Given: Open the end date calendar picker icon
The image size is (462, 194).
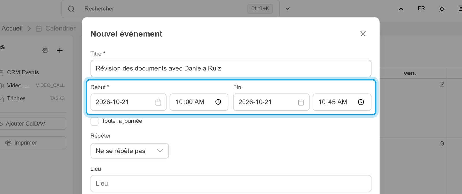Looking at the screenshot, I should (301, 102).
